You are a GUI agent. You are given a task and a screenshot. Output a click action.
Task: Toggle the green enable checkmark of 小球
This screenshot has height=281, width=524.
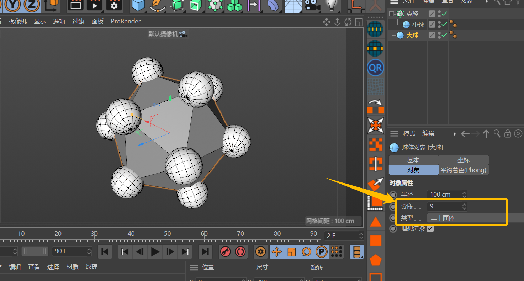[x=444, y=25]
